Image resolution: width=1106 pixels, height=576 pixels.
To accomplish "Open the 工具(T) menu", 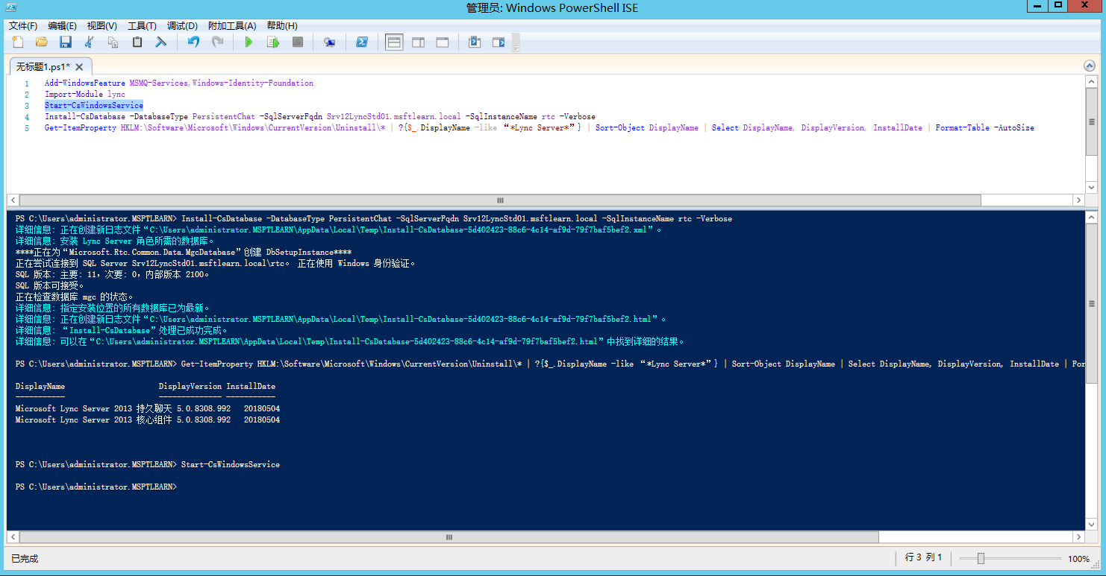I will click(142, 25).
